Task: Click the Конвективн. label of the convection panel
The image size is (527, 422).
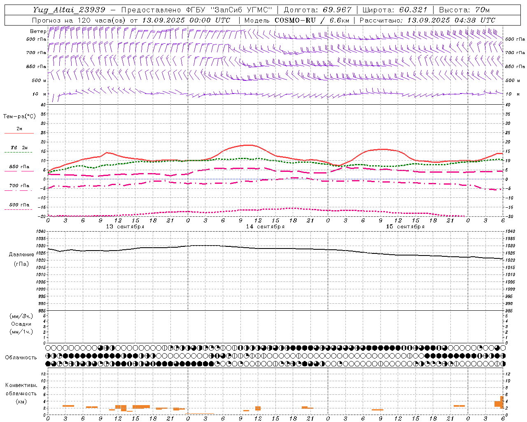Action: point(21,385)
